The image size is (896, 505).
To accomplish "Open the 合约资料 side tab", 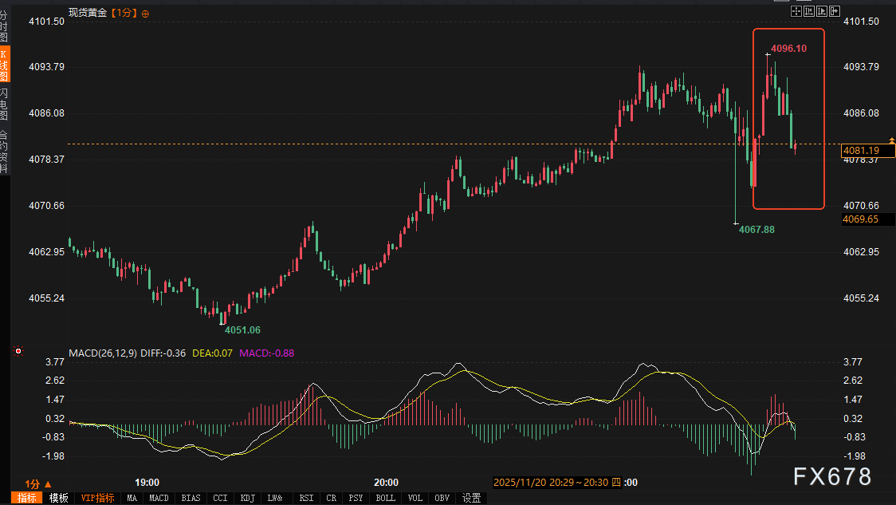I will coord(5,152).
